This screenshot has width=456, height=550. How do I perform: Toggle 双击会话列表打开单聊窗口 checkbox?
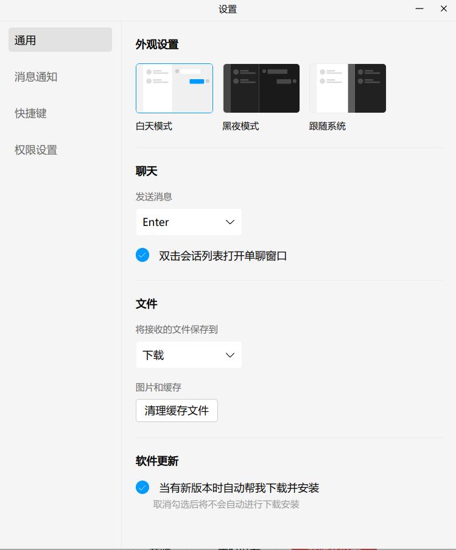point(142,255)
